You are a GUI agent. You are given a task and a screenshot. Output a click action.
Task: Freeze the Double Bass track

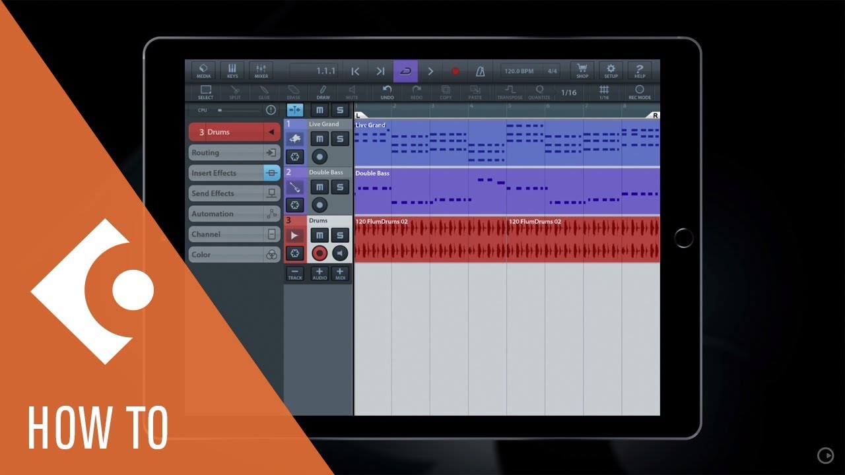[294, 205]
